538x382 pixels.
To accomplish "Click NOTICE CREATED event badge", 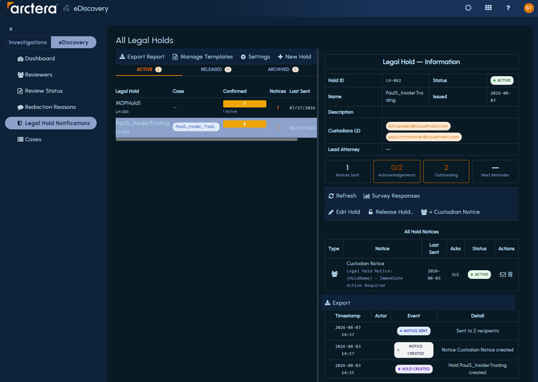I will point(413,350).
